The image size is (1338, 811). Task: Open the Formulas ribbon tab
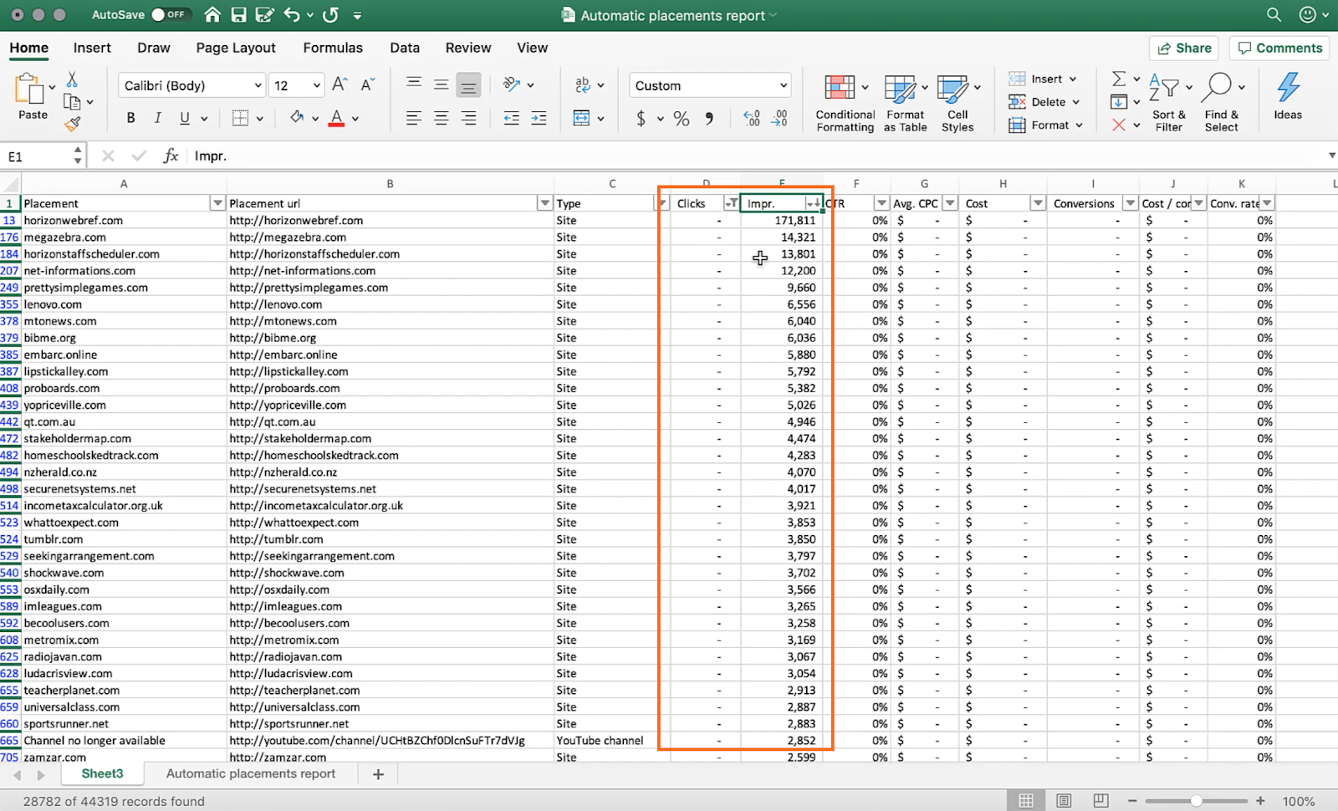click(x=333, y=48)
